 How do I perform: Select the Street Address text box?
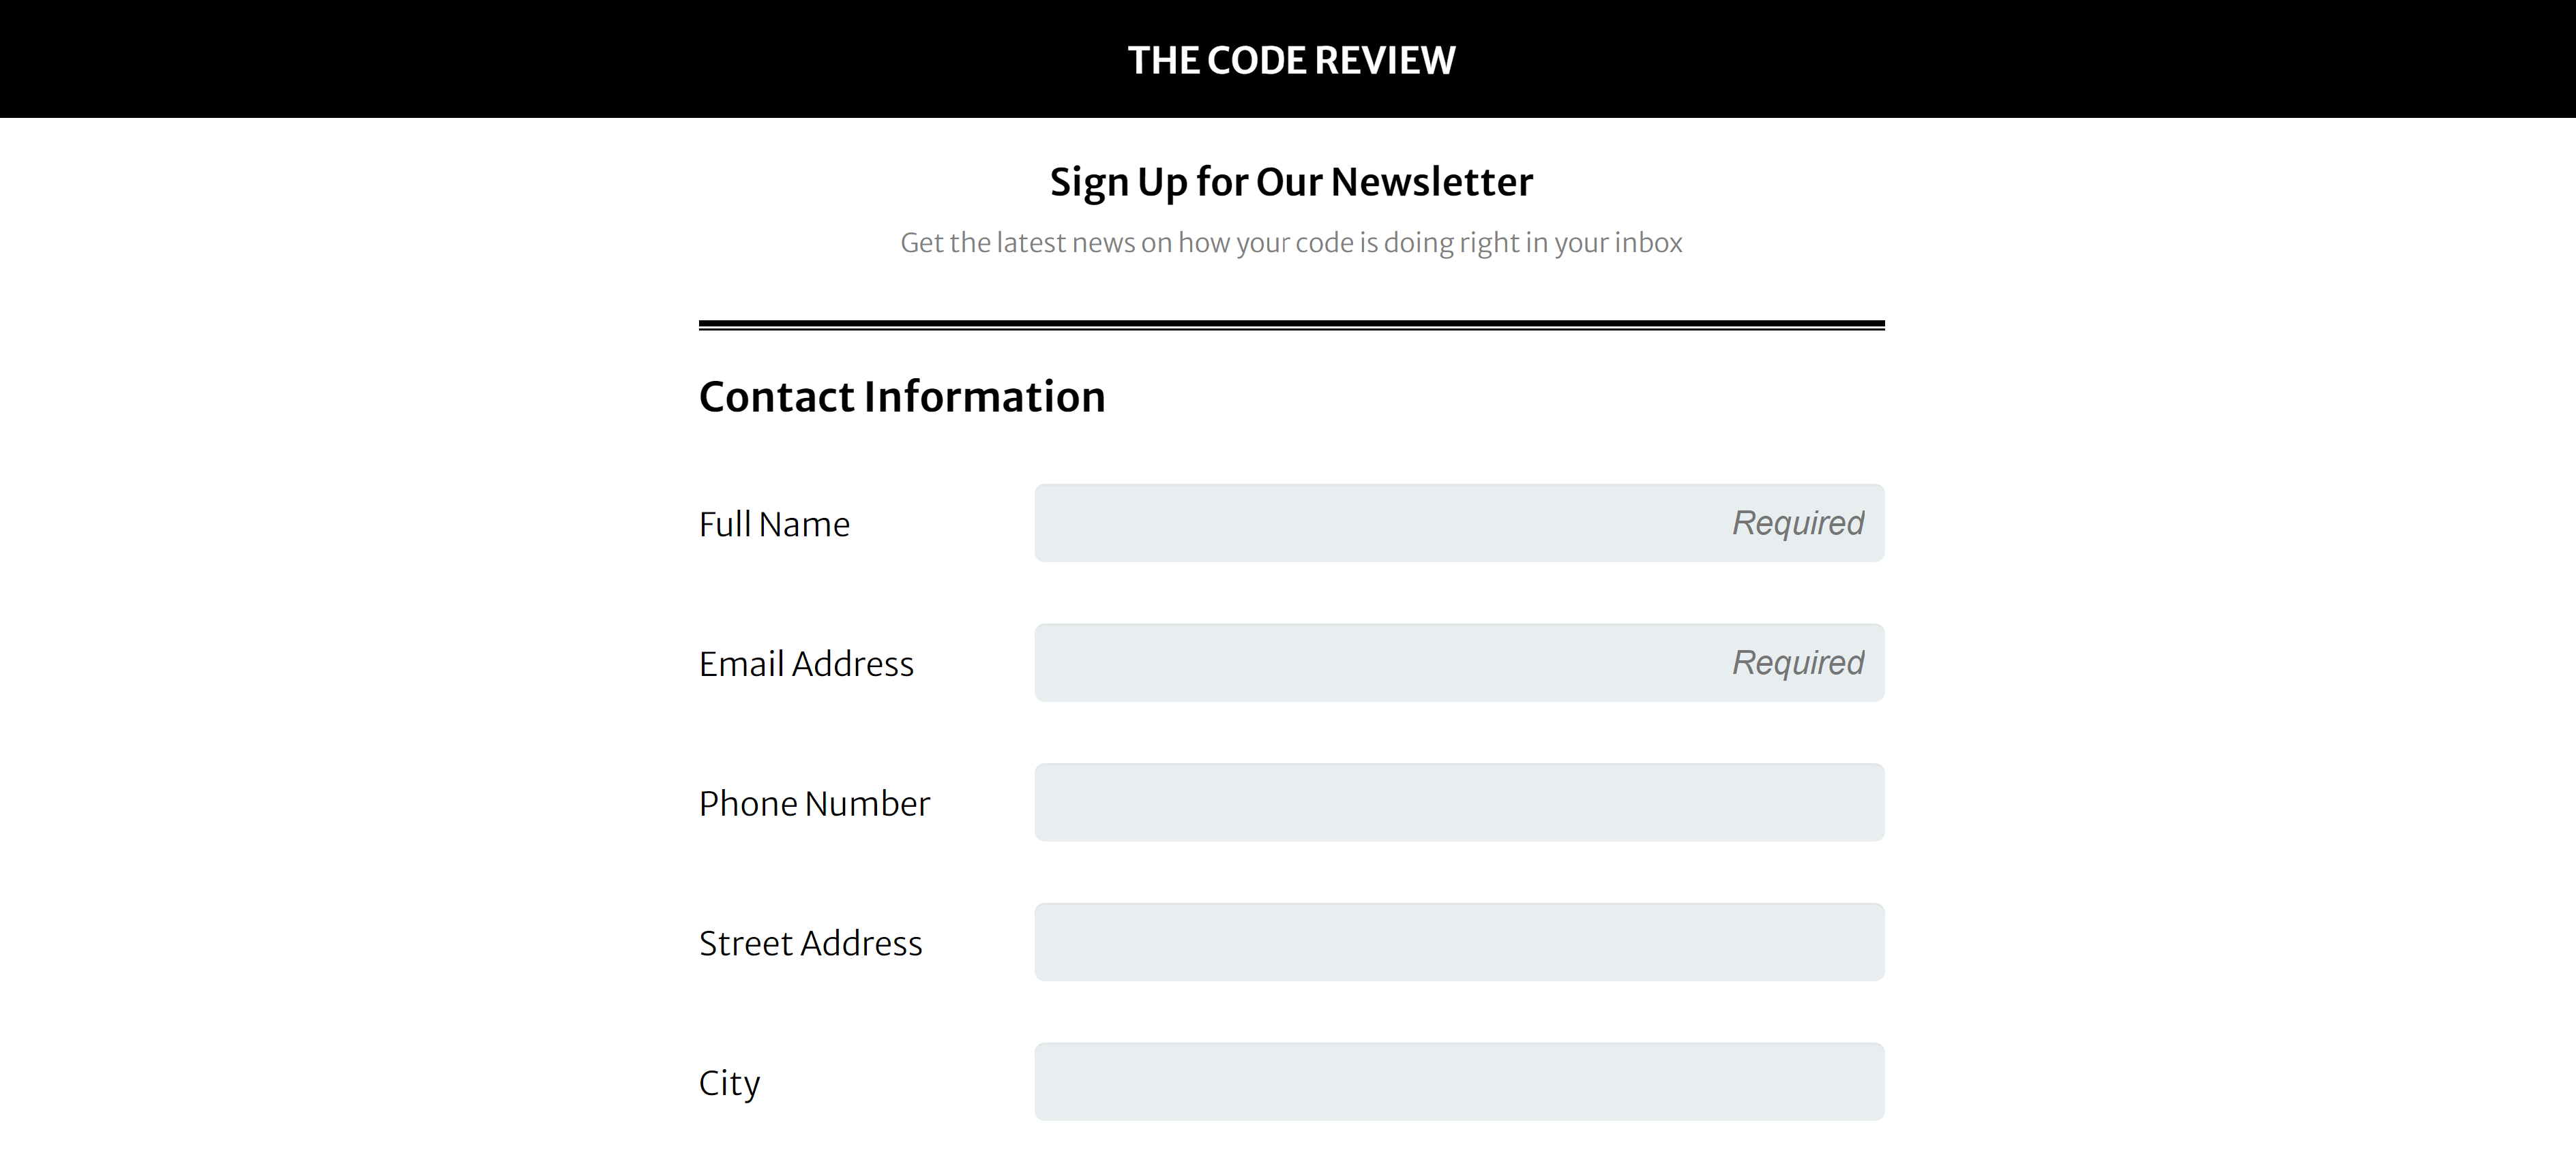pyautogui.click(x=1459, y=943)
